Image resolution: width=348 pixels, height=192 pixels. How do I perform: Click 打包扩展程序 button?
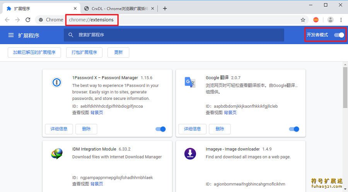84,52
